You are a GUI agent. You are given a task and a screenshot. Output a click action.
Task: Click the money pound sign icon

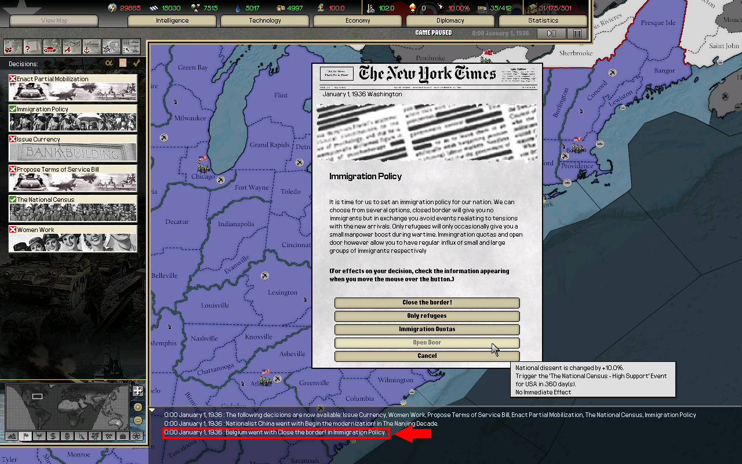click(x=321, y=8)
